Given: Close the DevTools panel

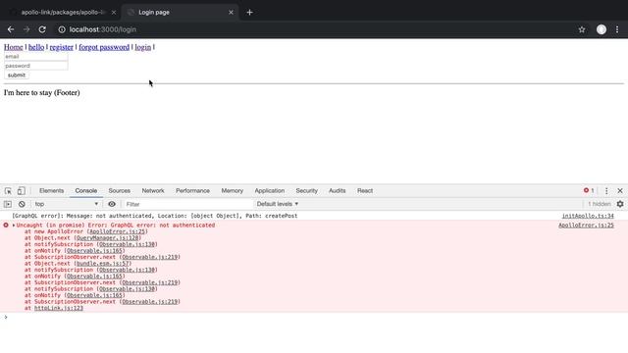Looking at the screenshot, I should point(620,191).
